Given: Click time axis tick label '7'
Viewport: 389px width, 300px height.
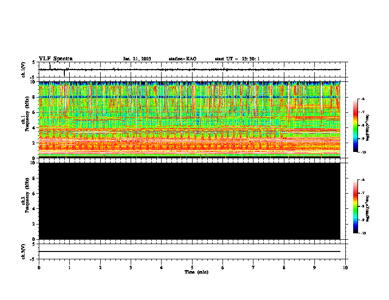Looking at the screenshot, I should 253,268.
